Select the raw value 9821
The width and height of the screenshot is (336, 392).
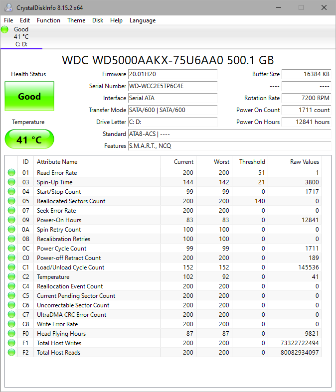(312, 334)
